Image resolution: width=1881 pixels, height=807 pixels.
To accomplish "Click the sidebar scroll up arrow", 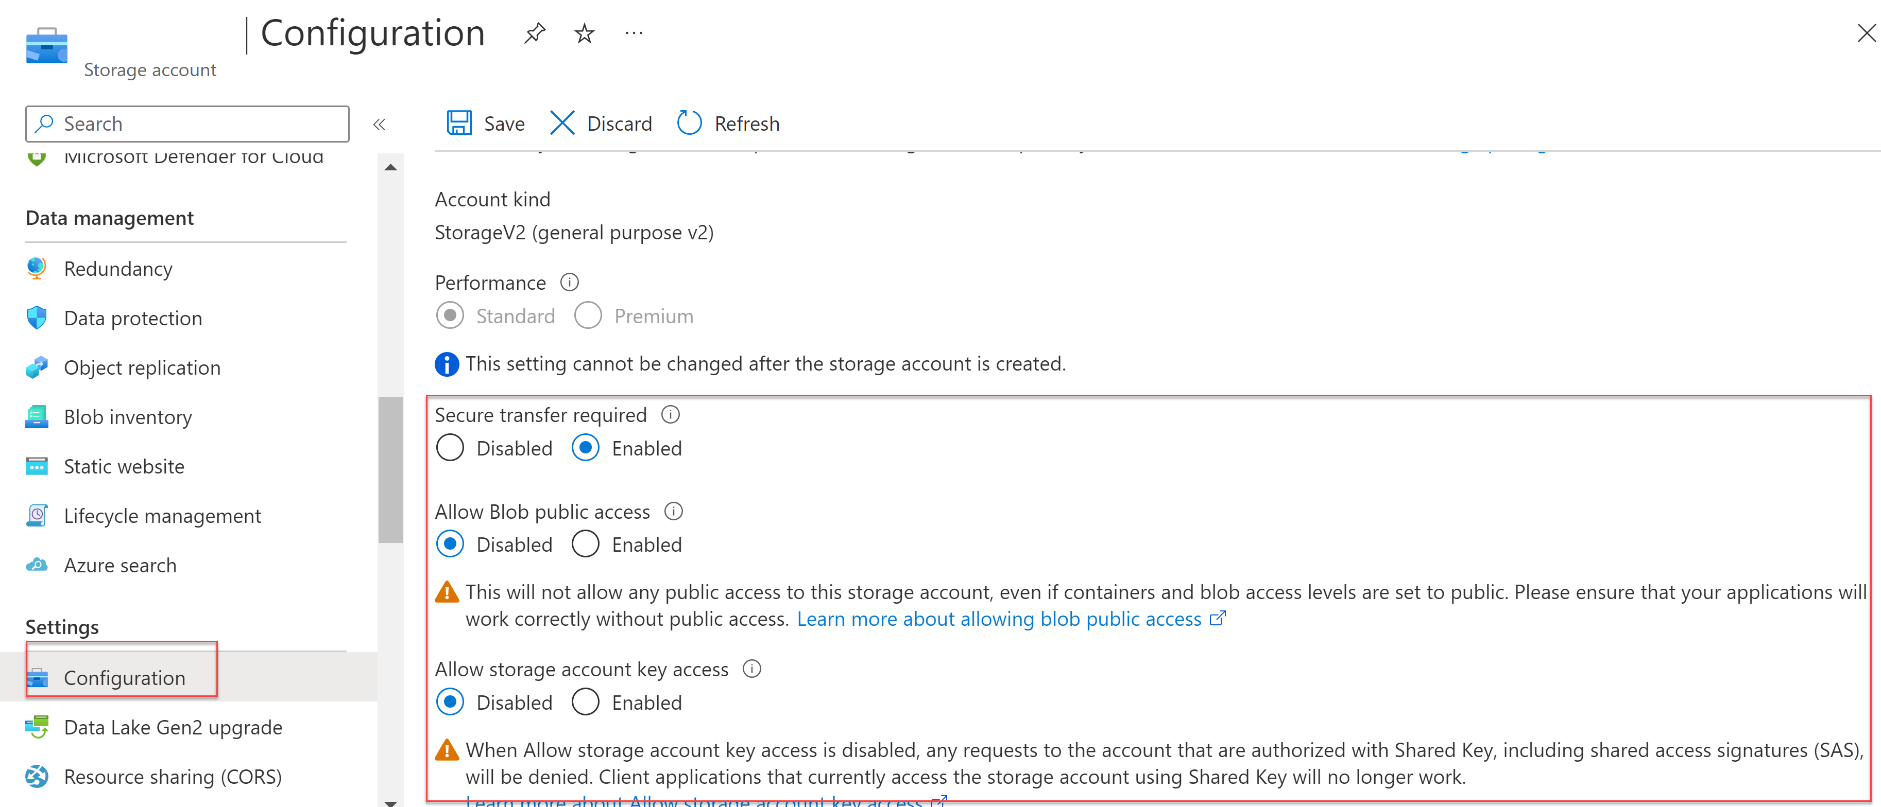I will tap(390, 167).
